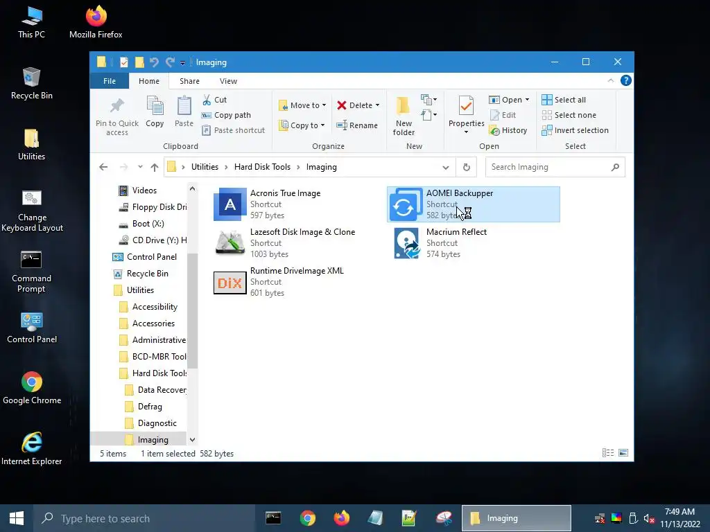Select the Recycle Bin desktop icon

[32, 83]
